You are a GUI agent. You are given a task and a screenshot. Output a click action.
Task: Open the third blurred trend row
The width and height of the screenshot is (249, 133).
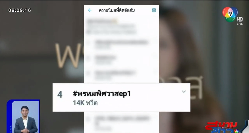tap(121, 75)
